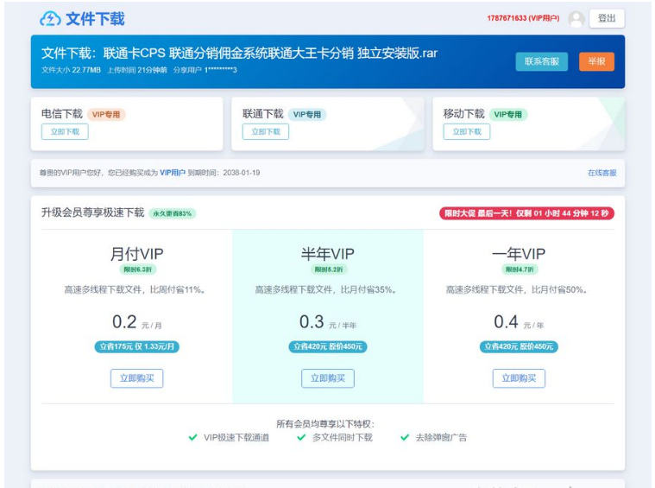Screen dimensions: 655x488
Task: Click the checkmark beside 去除弹窗广告
Action: pos(405,437)
